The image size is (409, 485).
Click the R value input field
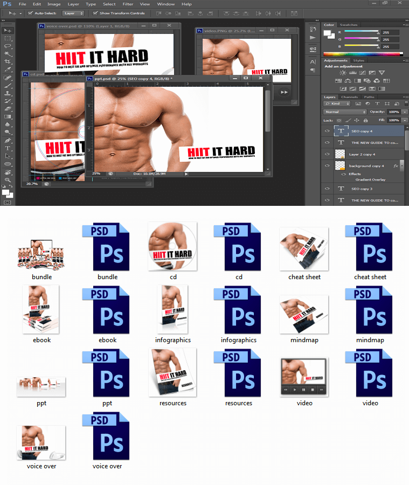(390, 32)
